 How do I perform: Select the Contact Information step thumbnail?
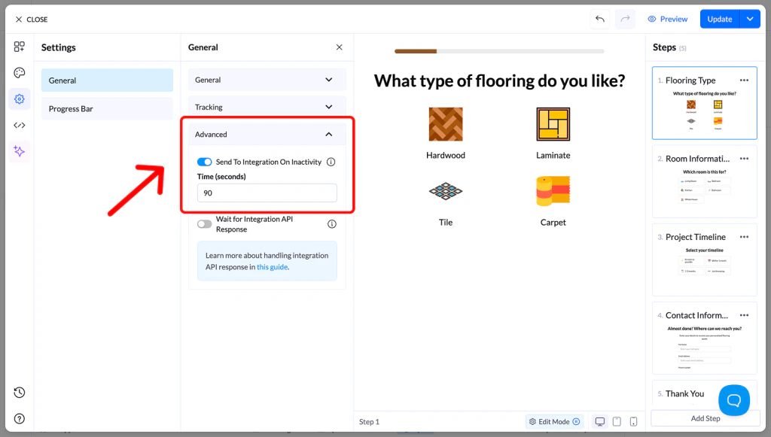(704, 338)
